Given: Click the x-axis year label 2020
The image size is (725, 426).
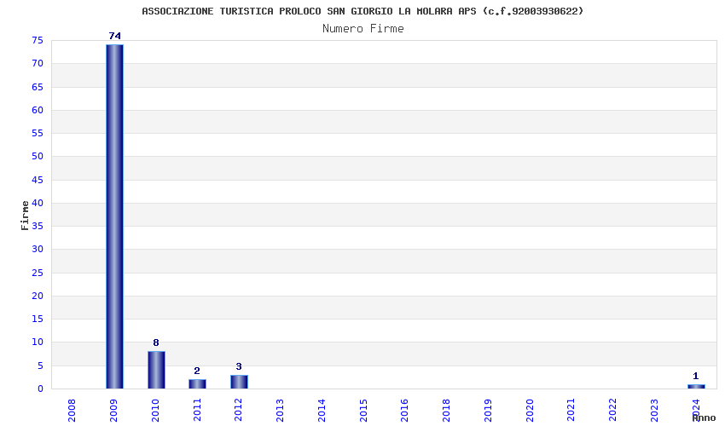Looking at the screenshot, I should click(x=530, y=411).
